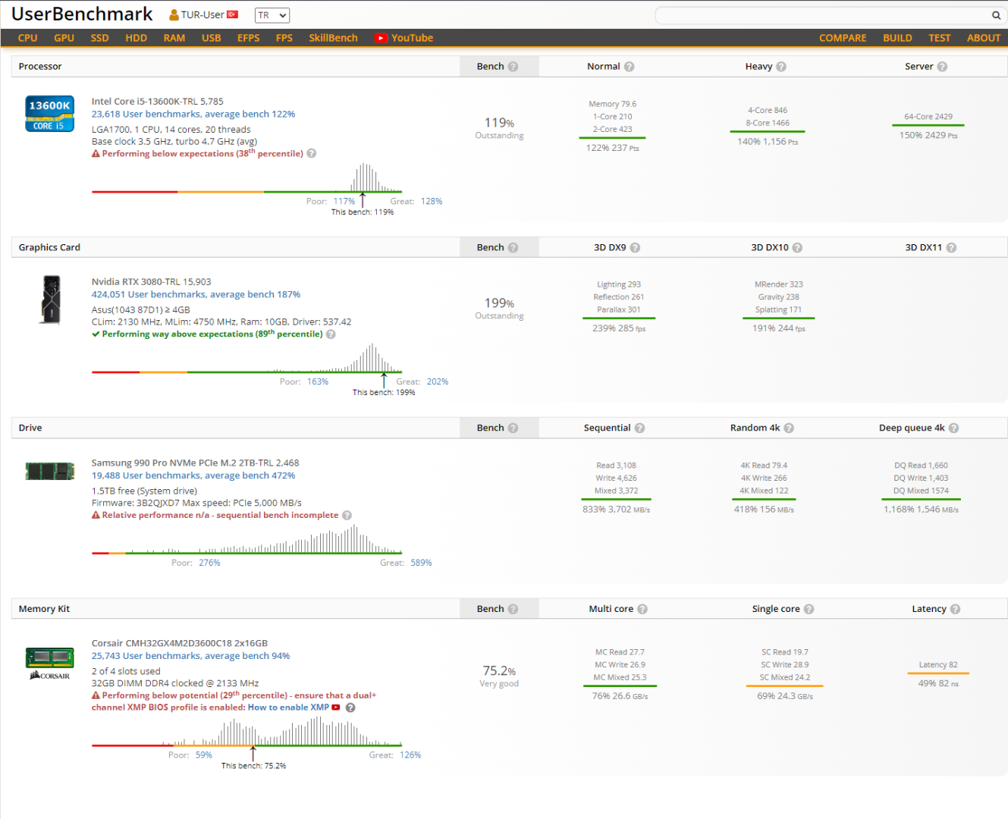Open Corsair CMH32GX4M2D3600C18 memory link
Screen dimensions: 1008x819
tap(180, 643)
